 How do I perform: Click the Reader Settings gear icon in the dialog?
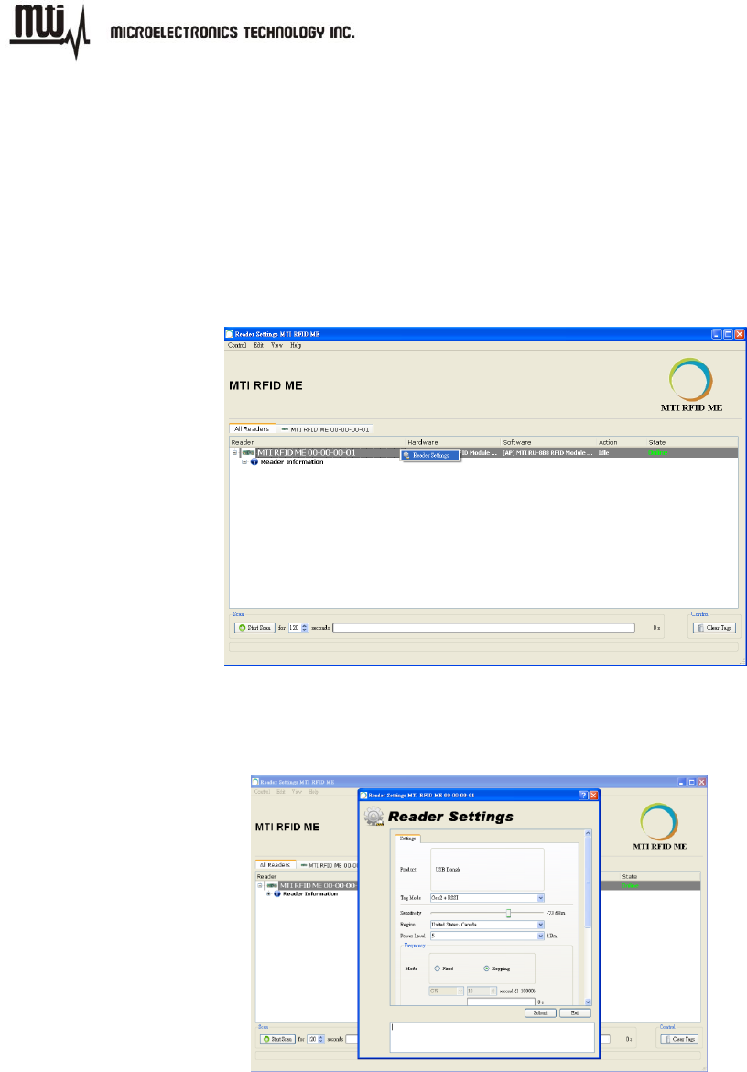[x=373, y=817]
